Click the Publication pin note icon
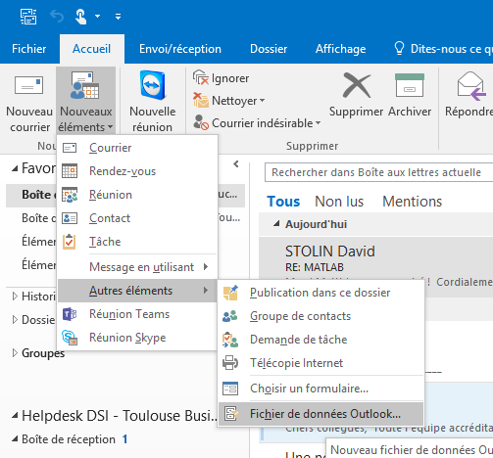The height and width of the screenshot is (458, 493). (230, 293)
